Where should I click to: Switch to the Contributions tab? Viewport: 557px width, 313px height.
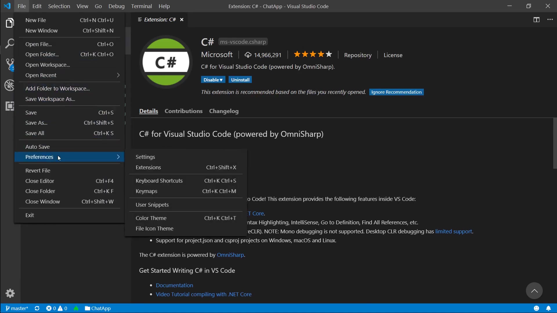[183, 111]
